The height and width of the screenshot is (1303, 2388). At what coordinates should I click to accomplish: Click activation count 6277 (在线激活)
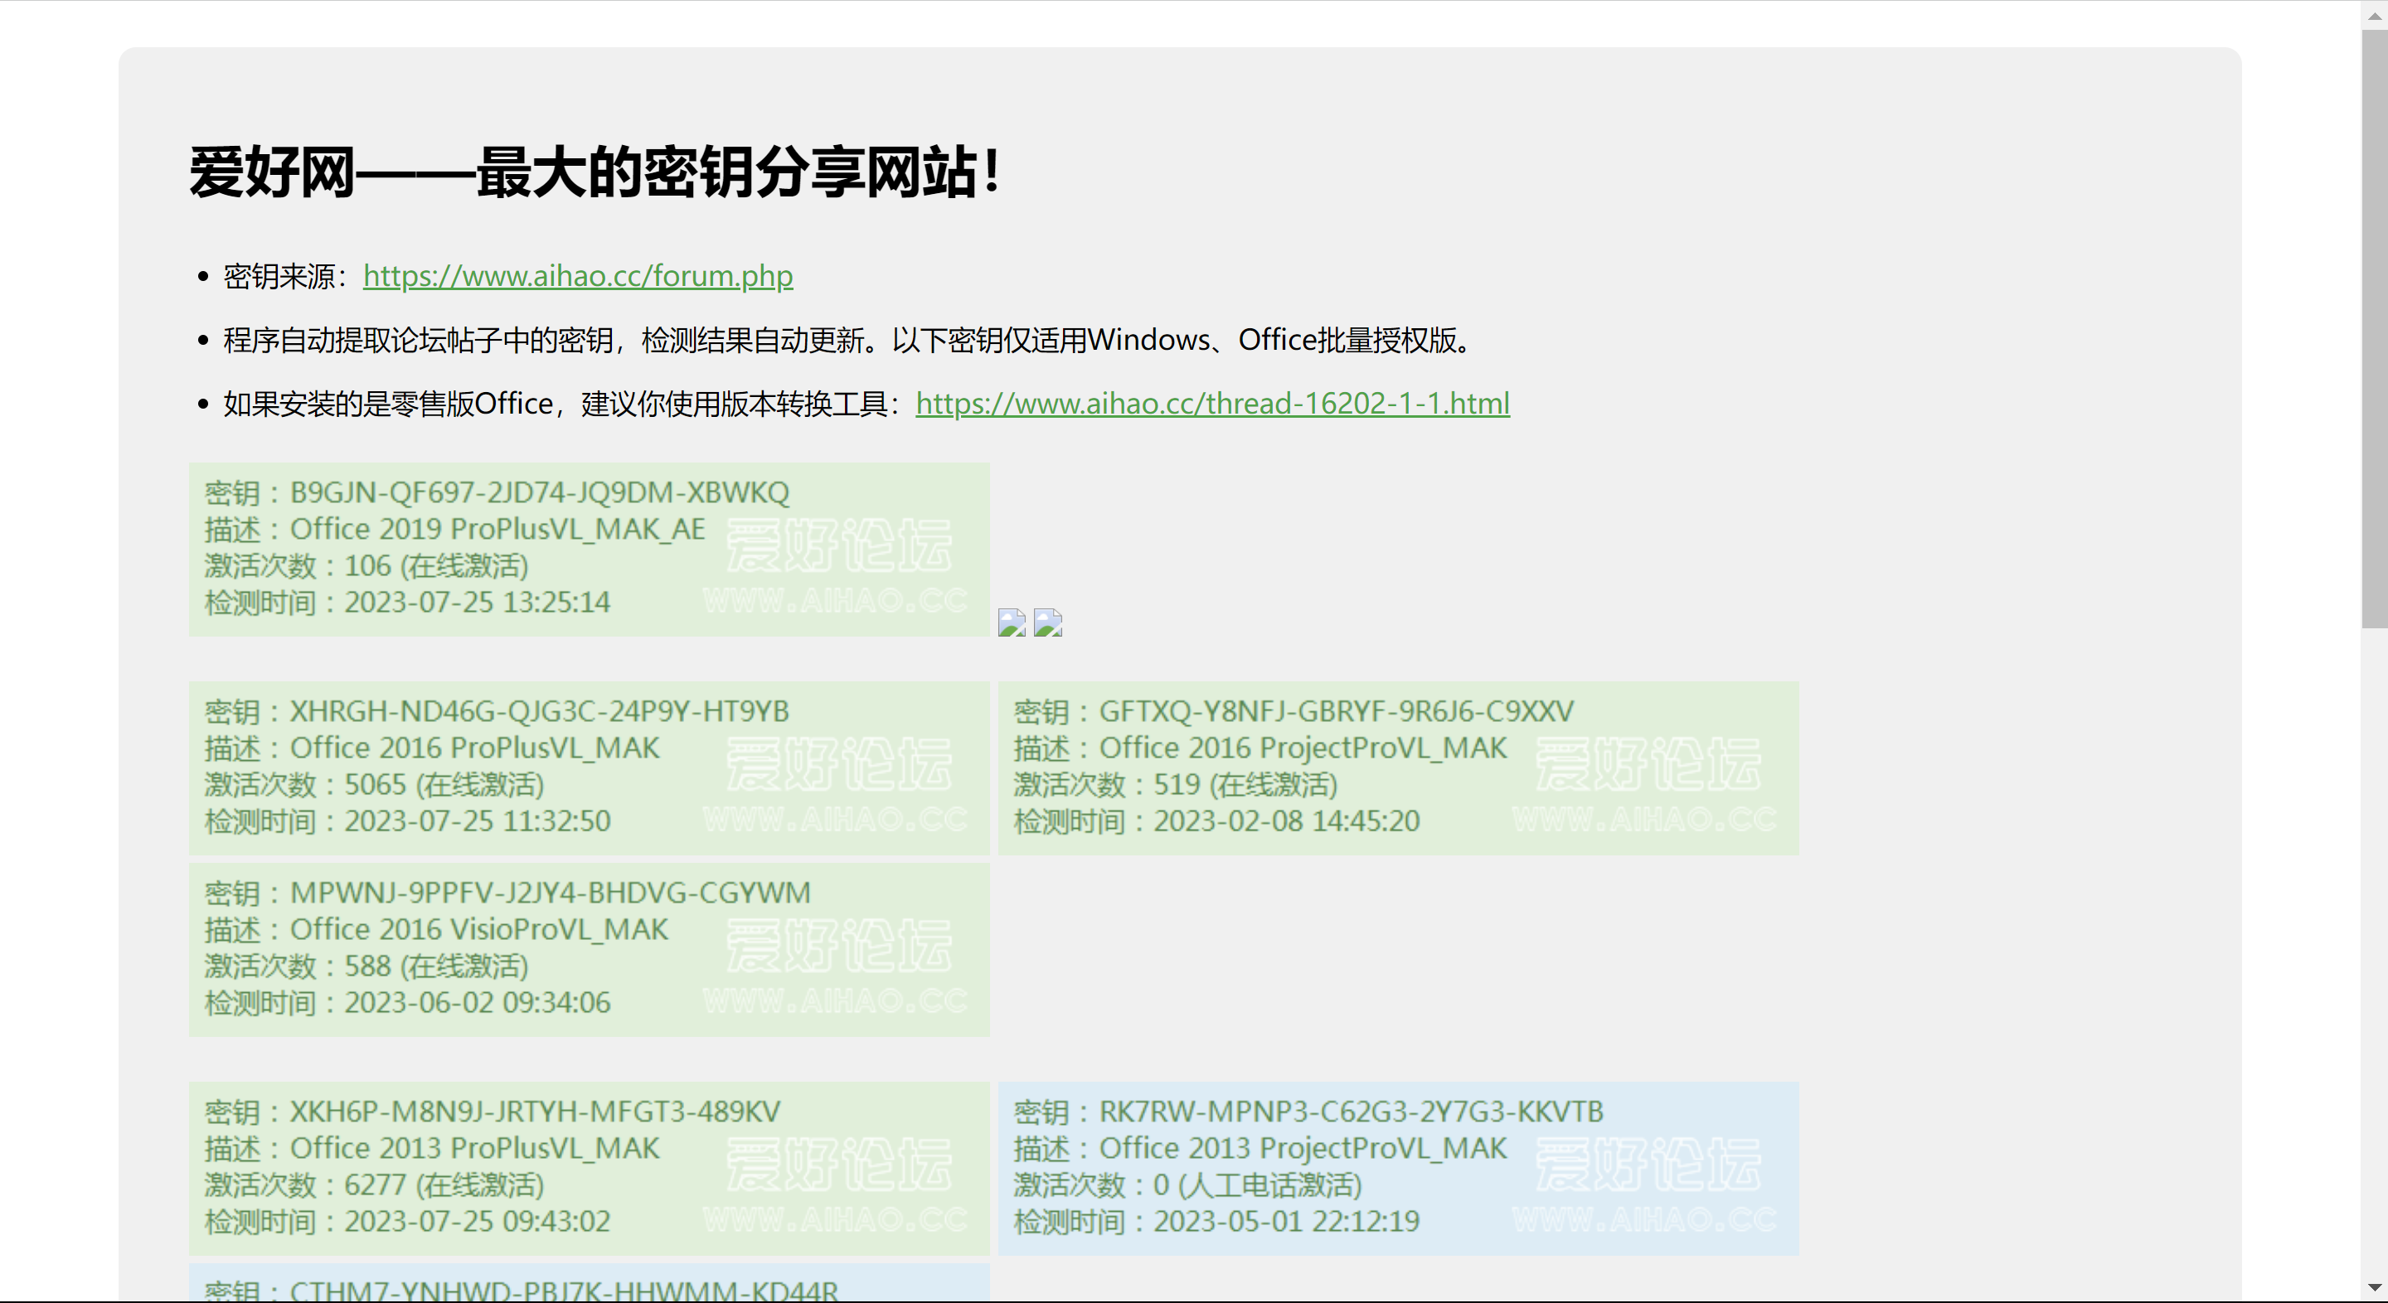(444, 1185)
